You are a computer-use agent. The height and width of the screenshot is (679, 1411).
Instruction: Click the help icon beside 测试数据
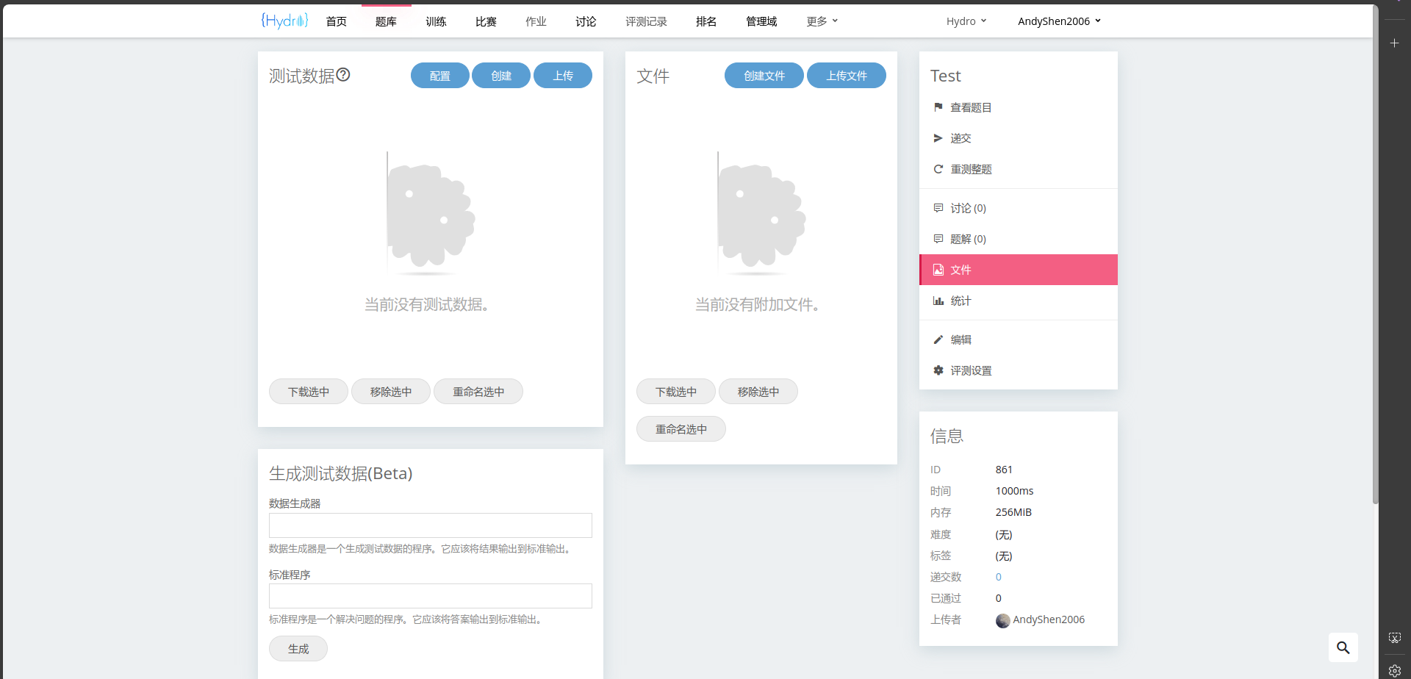(343, 74)
